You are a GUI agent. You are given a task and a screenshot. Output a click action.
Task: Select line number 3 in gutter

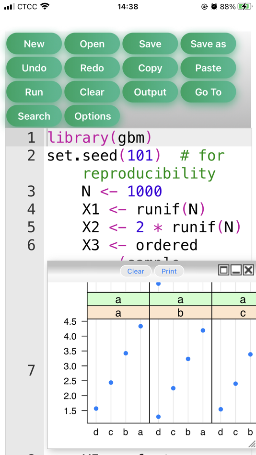(31, 192)
